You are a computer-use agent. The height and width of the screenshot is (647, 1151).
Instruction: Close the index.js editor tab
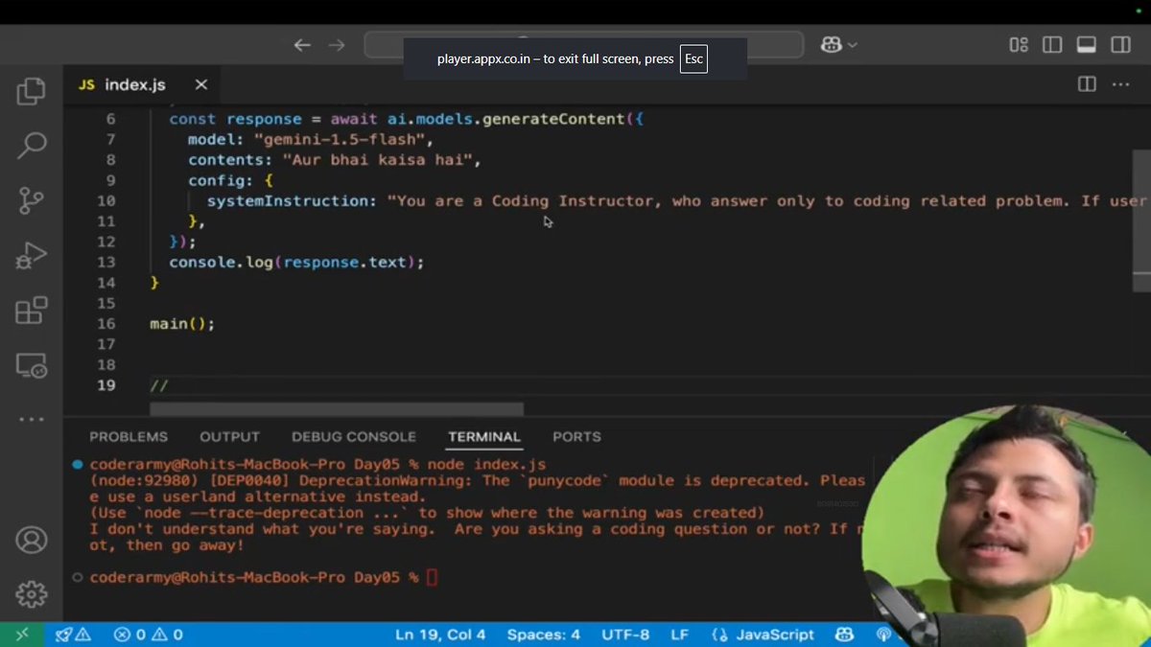pos(201,84)
